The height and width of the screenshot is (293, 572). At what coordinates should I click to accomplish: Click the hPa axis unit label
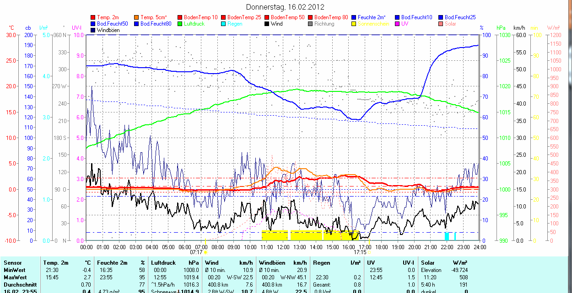click(x=502, y=28)
